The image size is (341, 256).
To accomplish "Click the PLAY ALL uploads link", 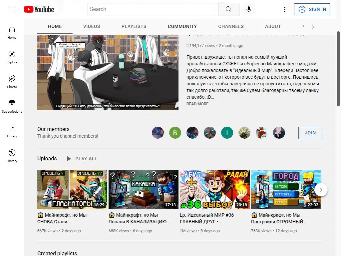I will coord(86,159).
